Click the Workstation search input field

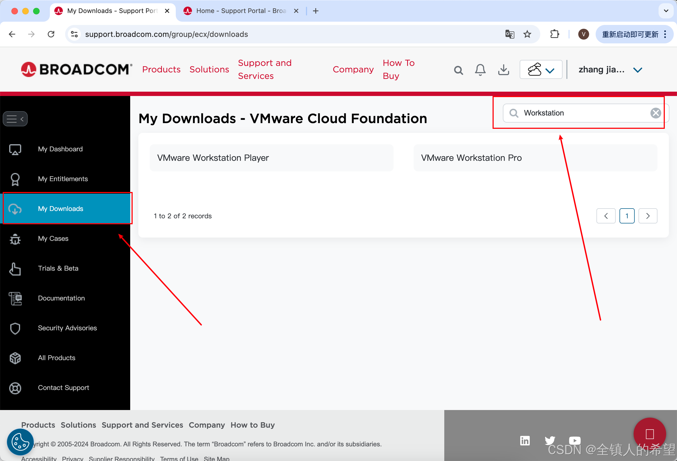586,113
